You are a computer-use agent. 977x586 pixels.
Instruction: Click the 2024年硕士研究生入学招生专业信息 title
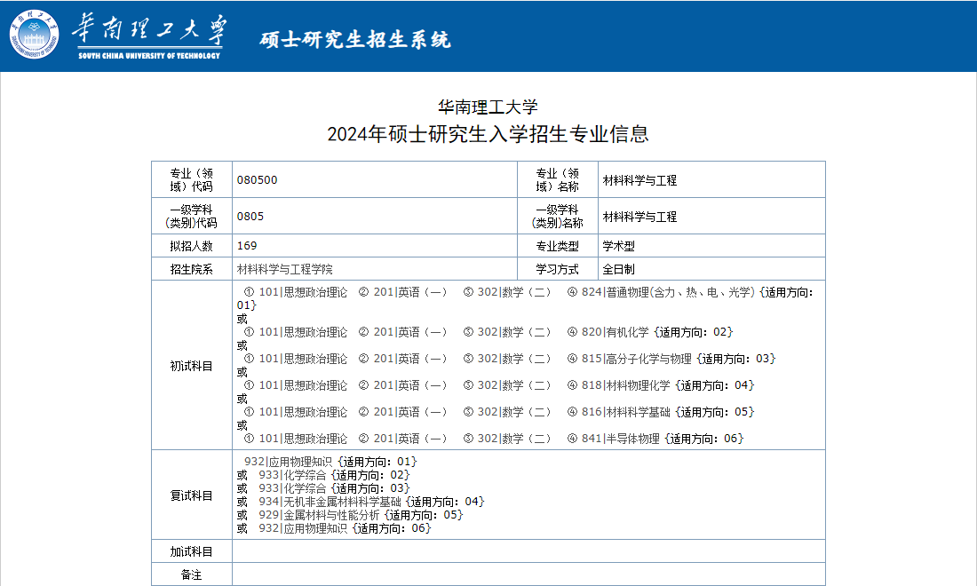488,134
